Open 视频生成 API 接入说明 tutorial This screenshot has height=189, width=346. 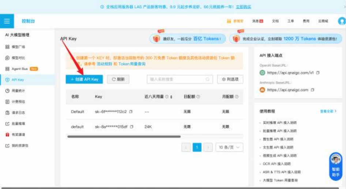click(x=279, y=155)
